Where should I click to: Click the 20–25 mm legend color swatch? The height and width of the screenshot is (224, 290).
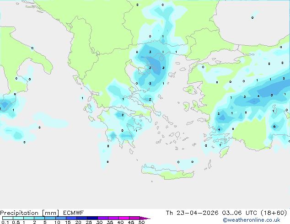click(x=82, y=218)
